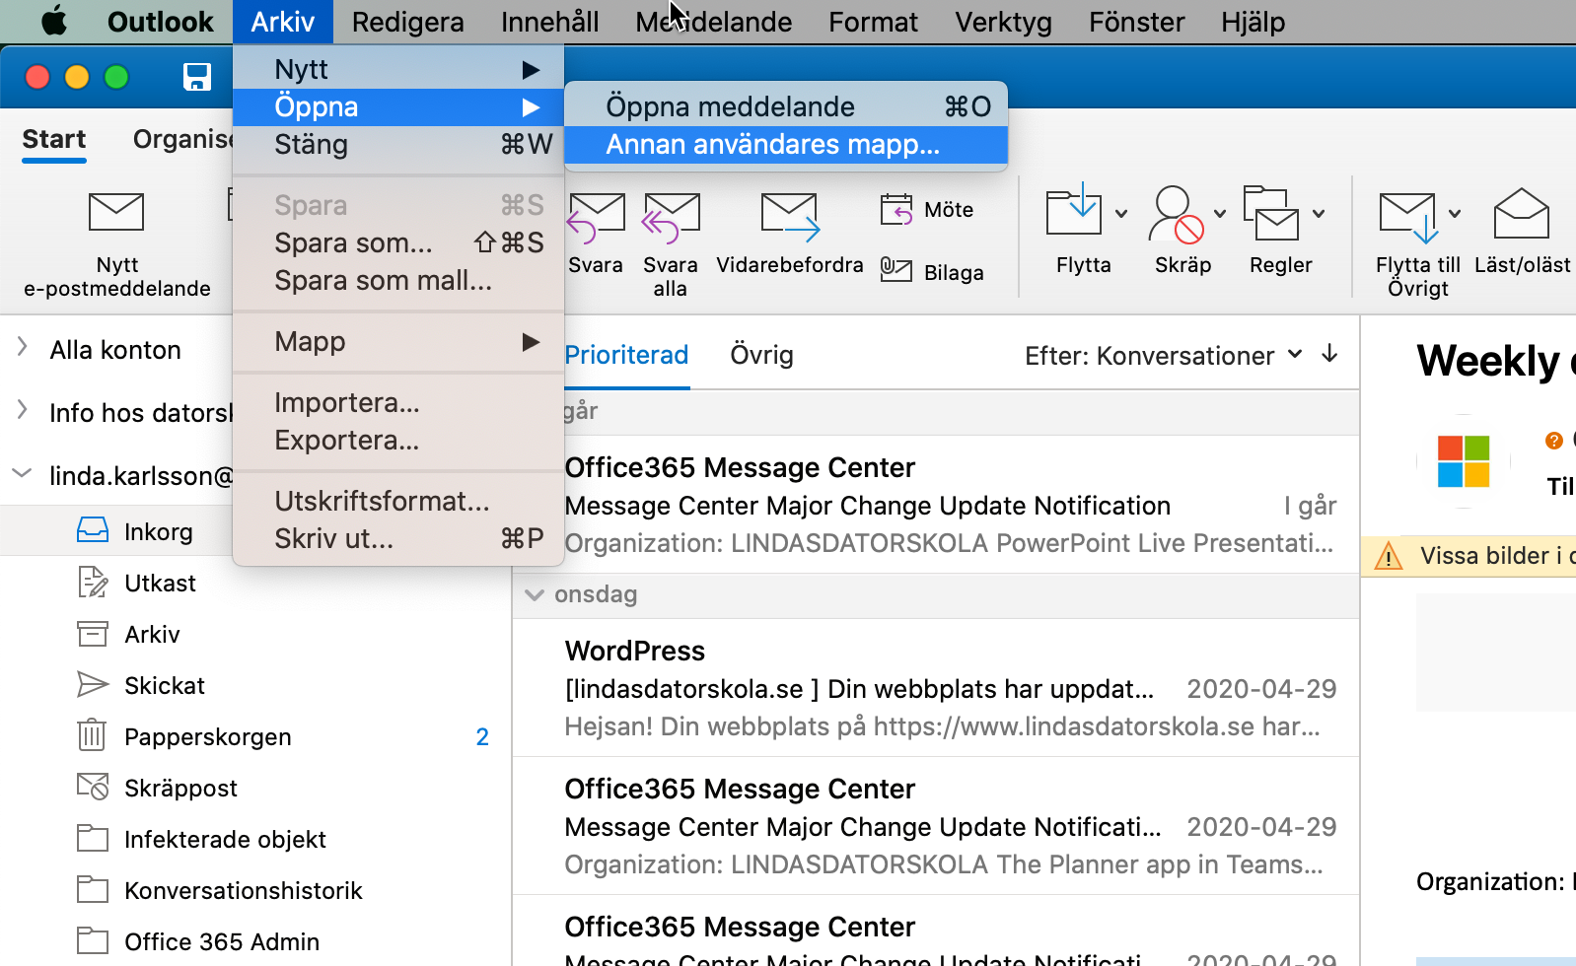
Task: Reply using the Svara icon
Action: coord(596,218)
